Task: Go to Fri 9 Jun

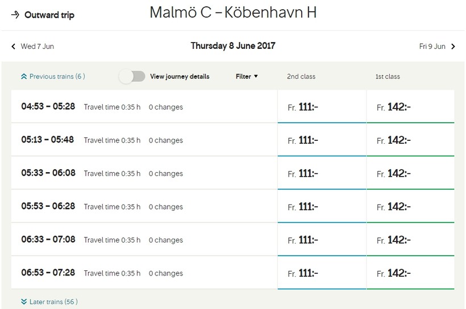Action: pos(432,47)
